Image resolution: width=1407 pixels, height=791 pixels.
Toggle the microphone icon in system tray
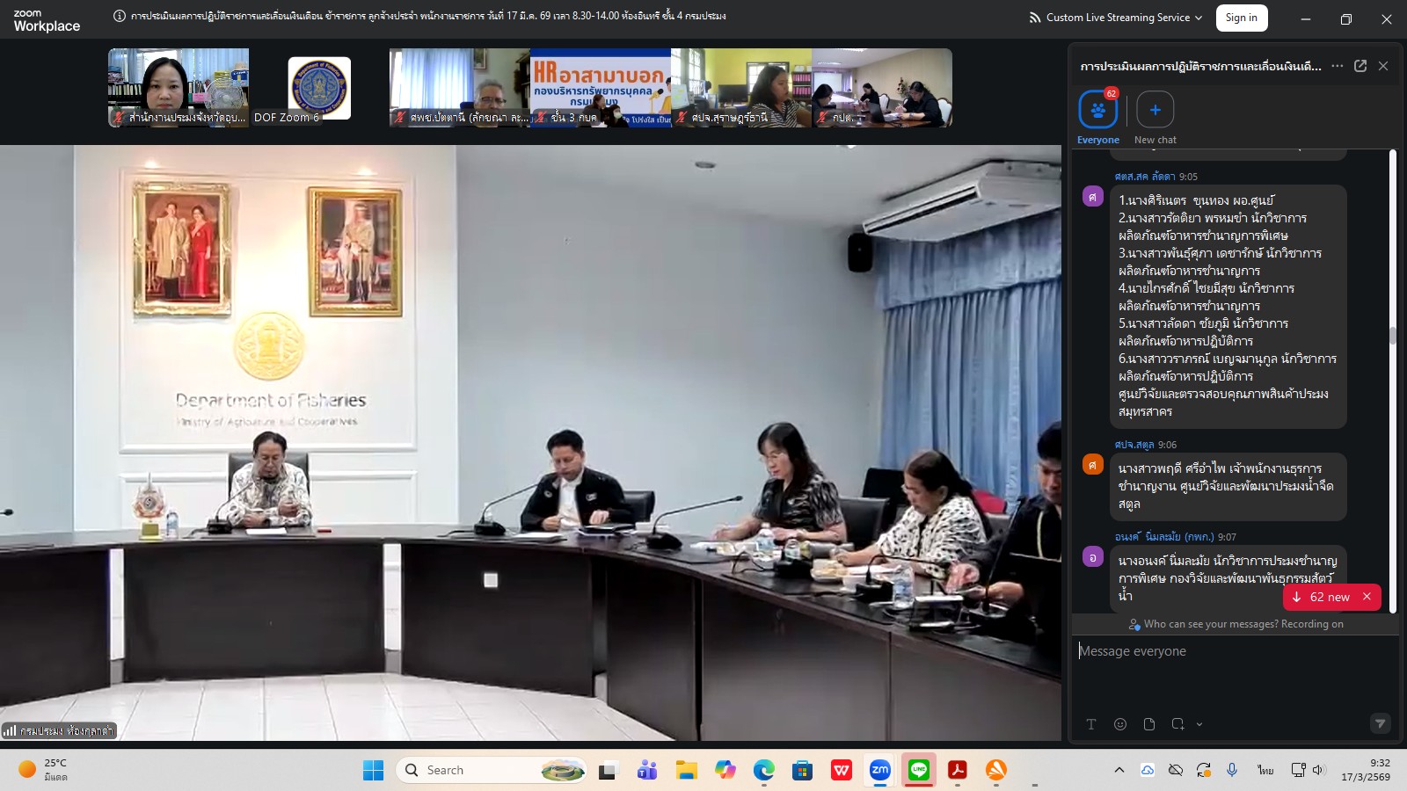[1232, 770]
